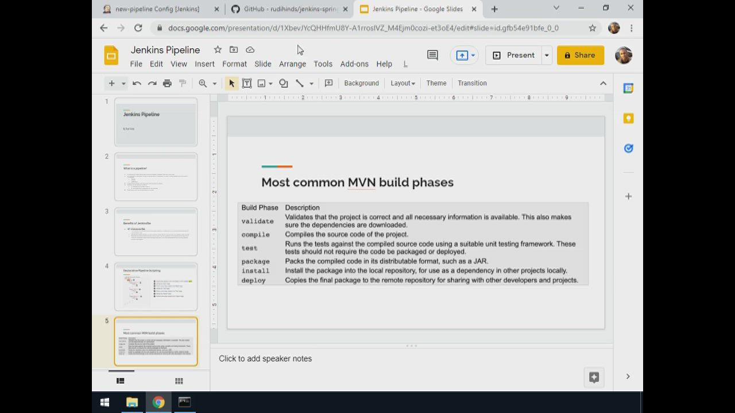
Task: Click the Undo arrow in toolbar
Action: pyautogui.click(x=137, y=83)
